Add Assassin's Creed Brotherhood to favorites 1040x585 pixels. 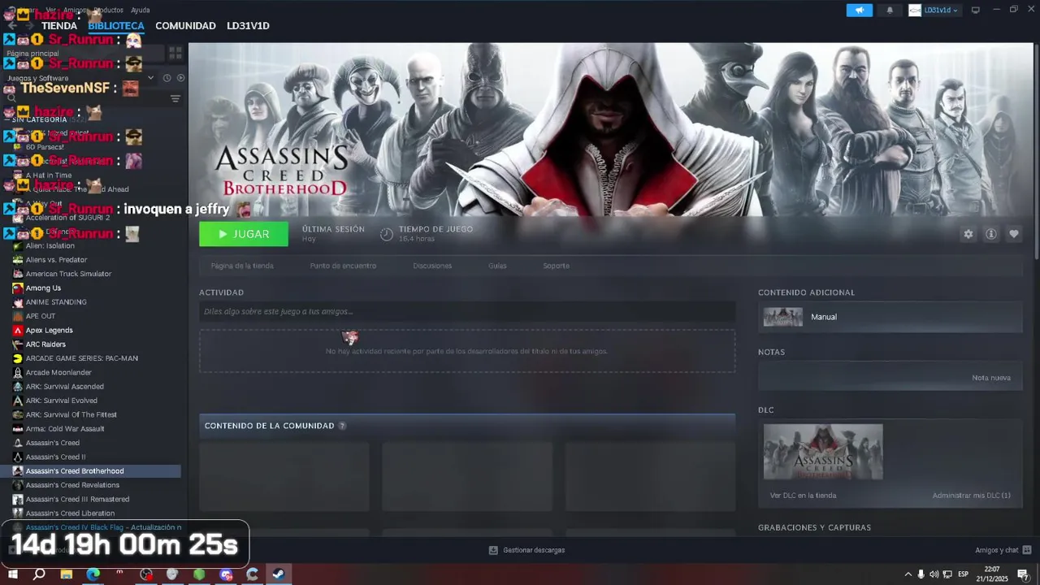point(1013,234)
